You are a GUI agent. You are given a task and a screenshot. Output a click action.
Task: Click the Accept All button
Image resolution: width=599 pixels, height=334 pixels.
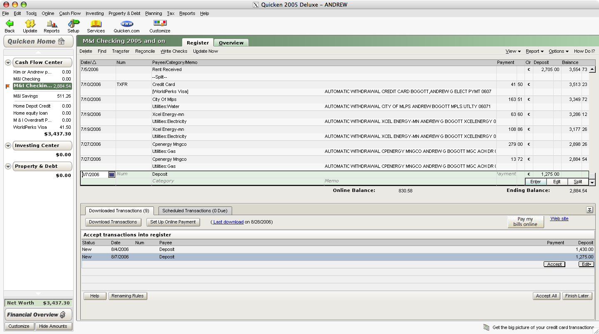pos(547,296)
